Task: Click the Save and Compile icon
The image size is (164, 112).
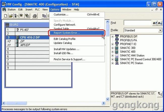Action: tap(28, 16)
